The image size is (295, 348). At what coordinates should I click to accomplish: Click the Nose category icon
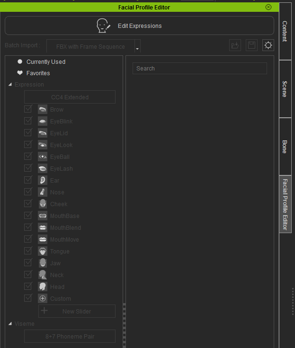(x=43, y=192)
